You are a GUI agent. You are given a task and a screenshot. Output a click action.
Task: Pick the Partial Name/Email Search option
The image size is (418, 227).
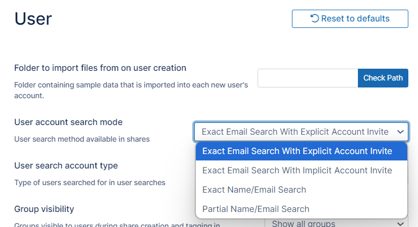click(x=256, y=209)
